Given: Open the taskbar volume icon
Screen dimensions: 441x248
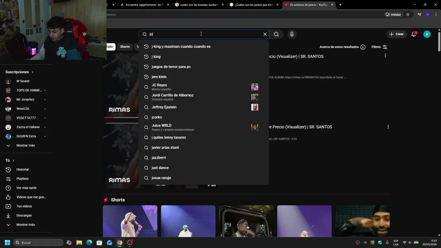Looking at the screenshot, I should (410, 242).
